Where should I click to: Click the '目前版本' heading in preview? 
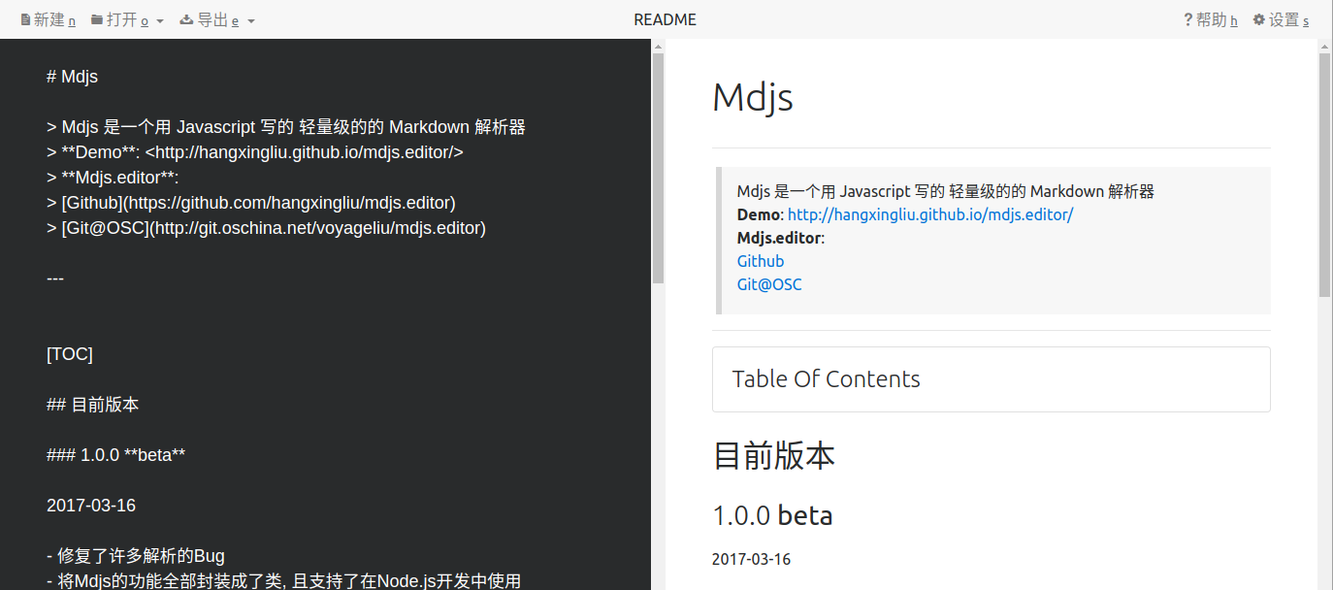(773, 455)
